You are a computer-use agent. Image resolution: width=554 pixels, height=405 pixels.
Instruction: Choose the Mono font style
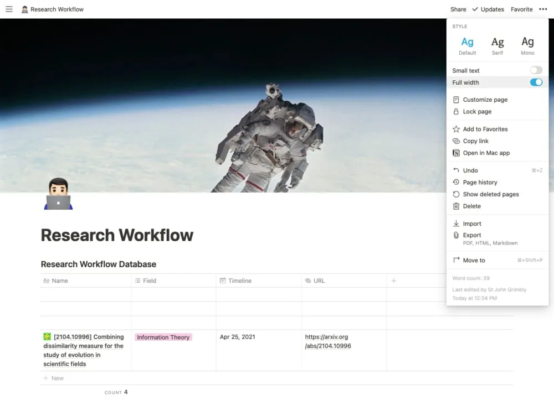point(527,46)
